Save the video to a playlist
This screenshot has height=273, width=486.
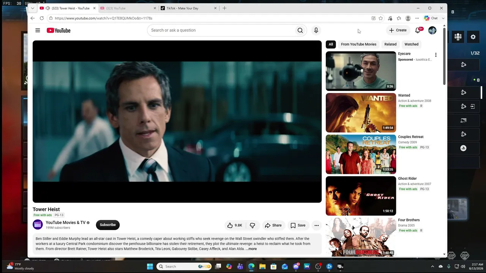[298, 225]
